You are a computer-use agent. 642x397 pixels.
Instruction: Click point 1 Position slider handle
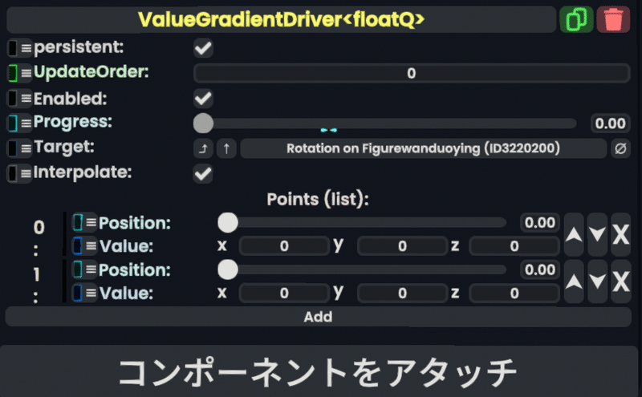228,269
